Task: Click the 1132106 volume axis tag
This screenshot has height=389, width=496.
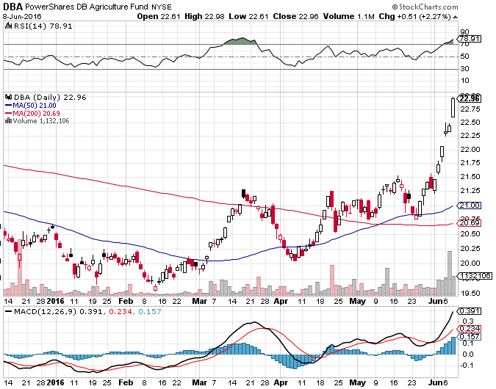Action: click(x=475, y=276)
